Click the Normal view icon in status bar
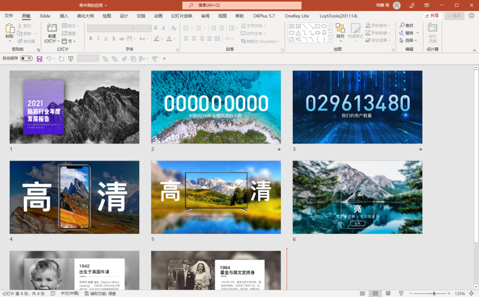Screen dimensions: 479x297 [362, 293]
